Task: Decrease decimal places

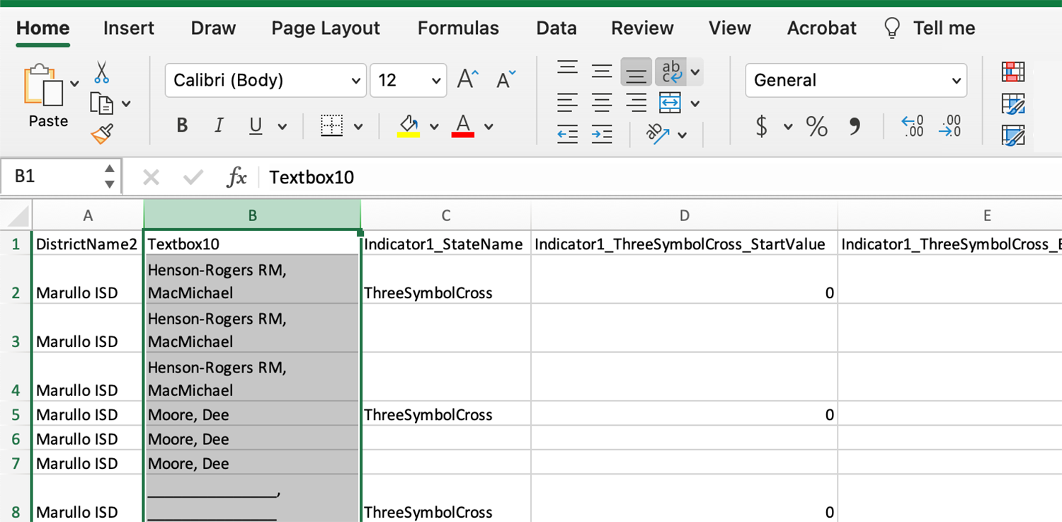Action: pyautogui.click(x=949, y=127)
